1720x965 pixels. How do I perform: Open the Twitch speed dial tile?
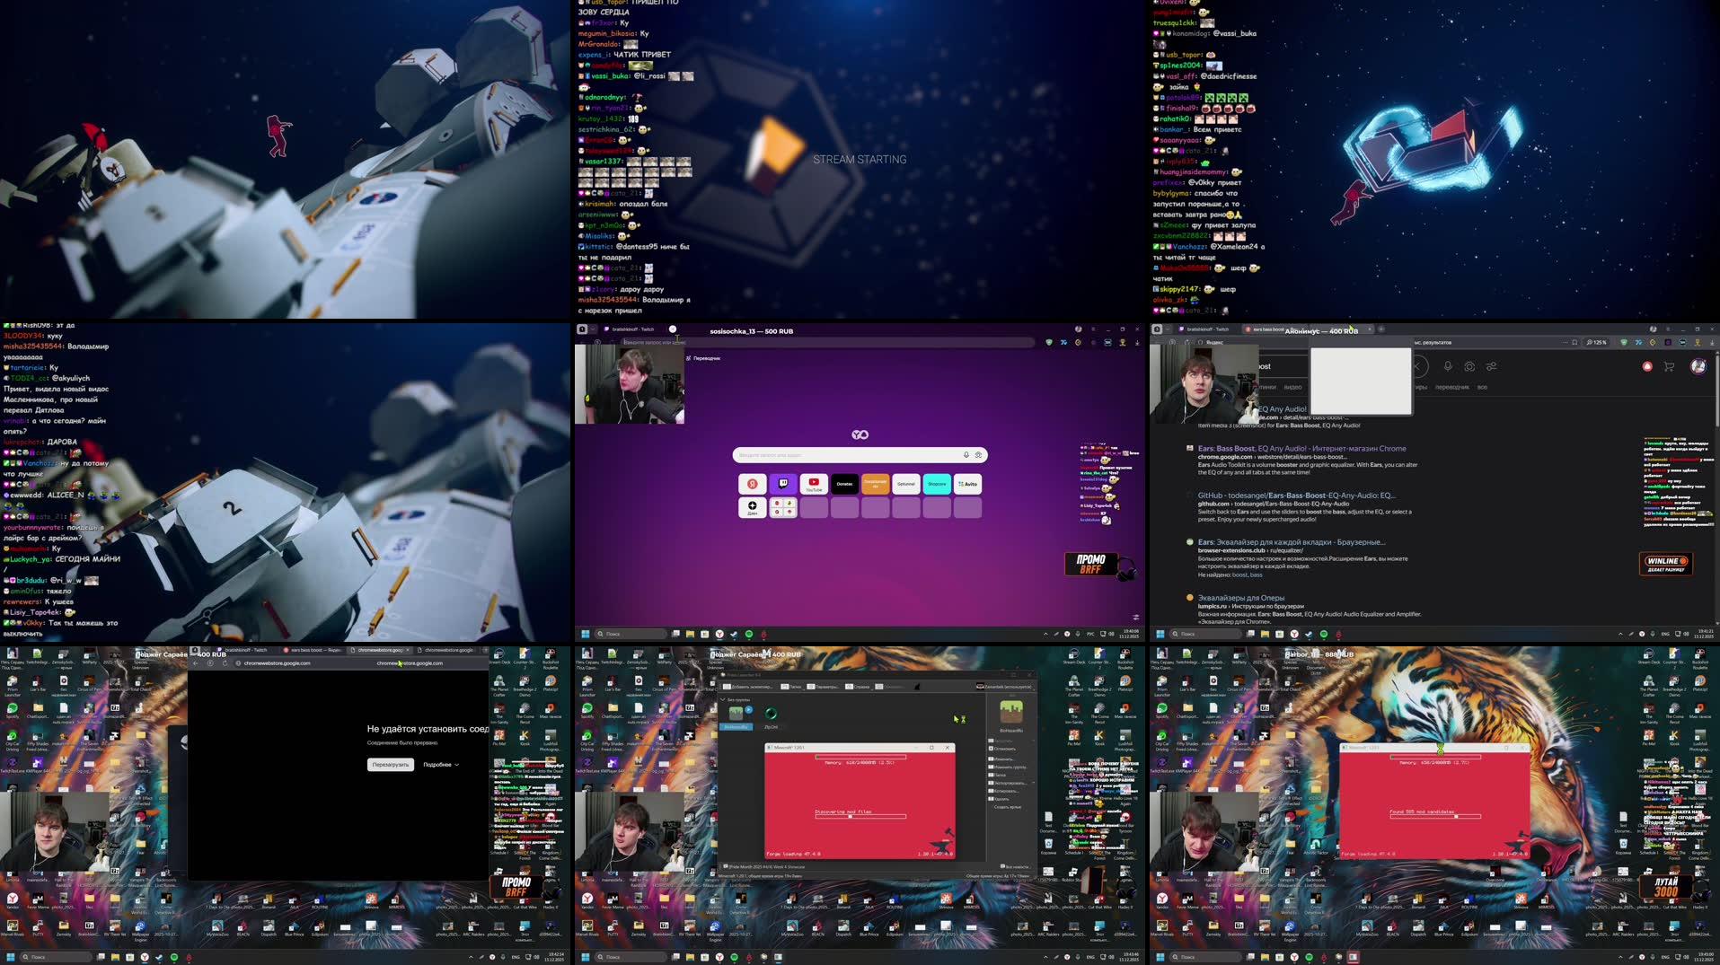783,484
